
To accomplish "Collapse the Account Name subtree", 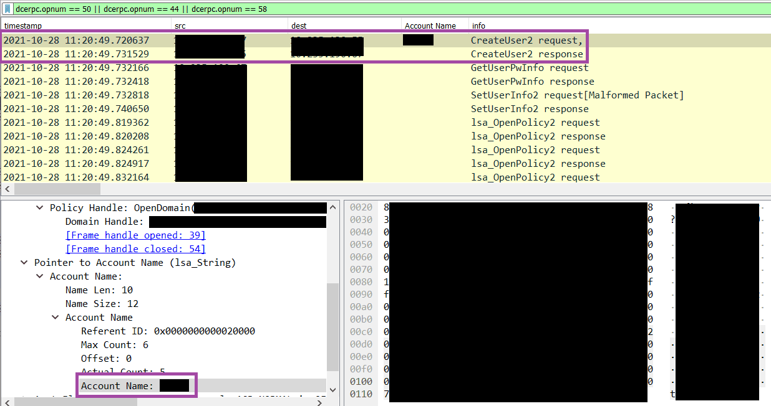I will [55, 317].
